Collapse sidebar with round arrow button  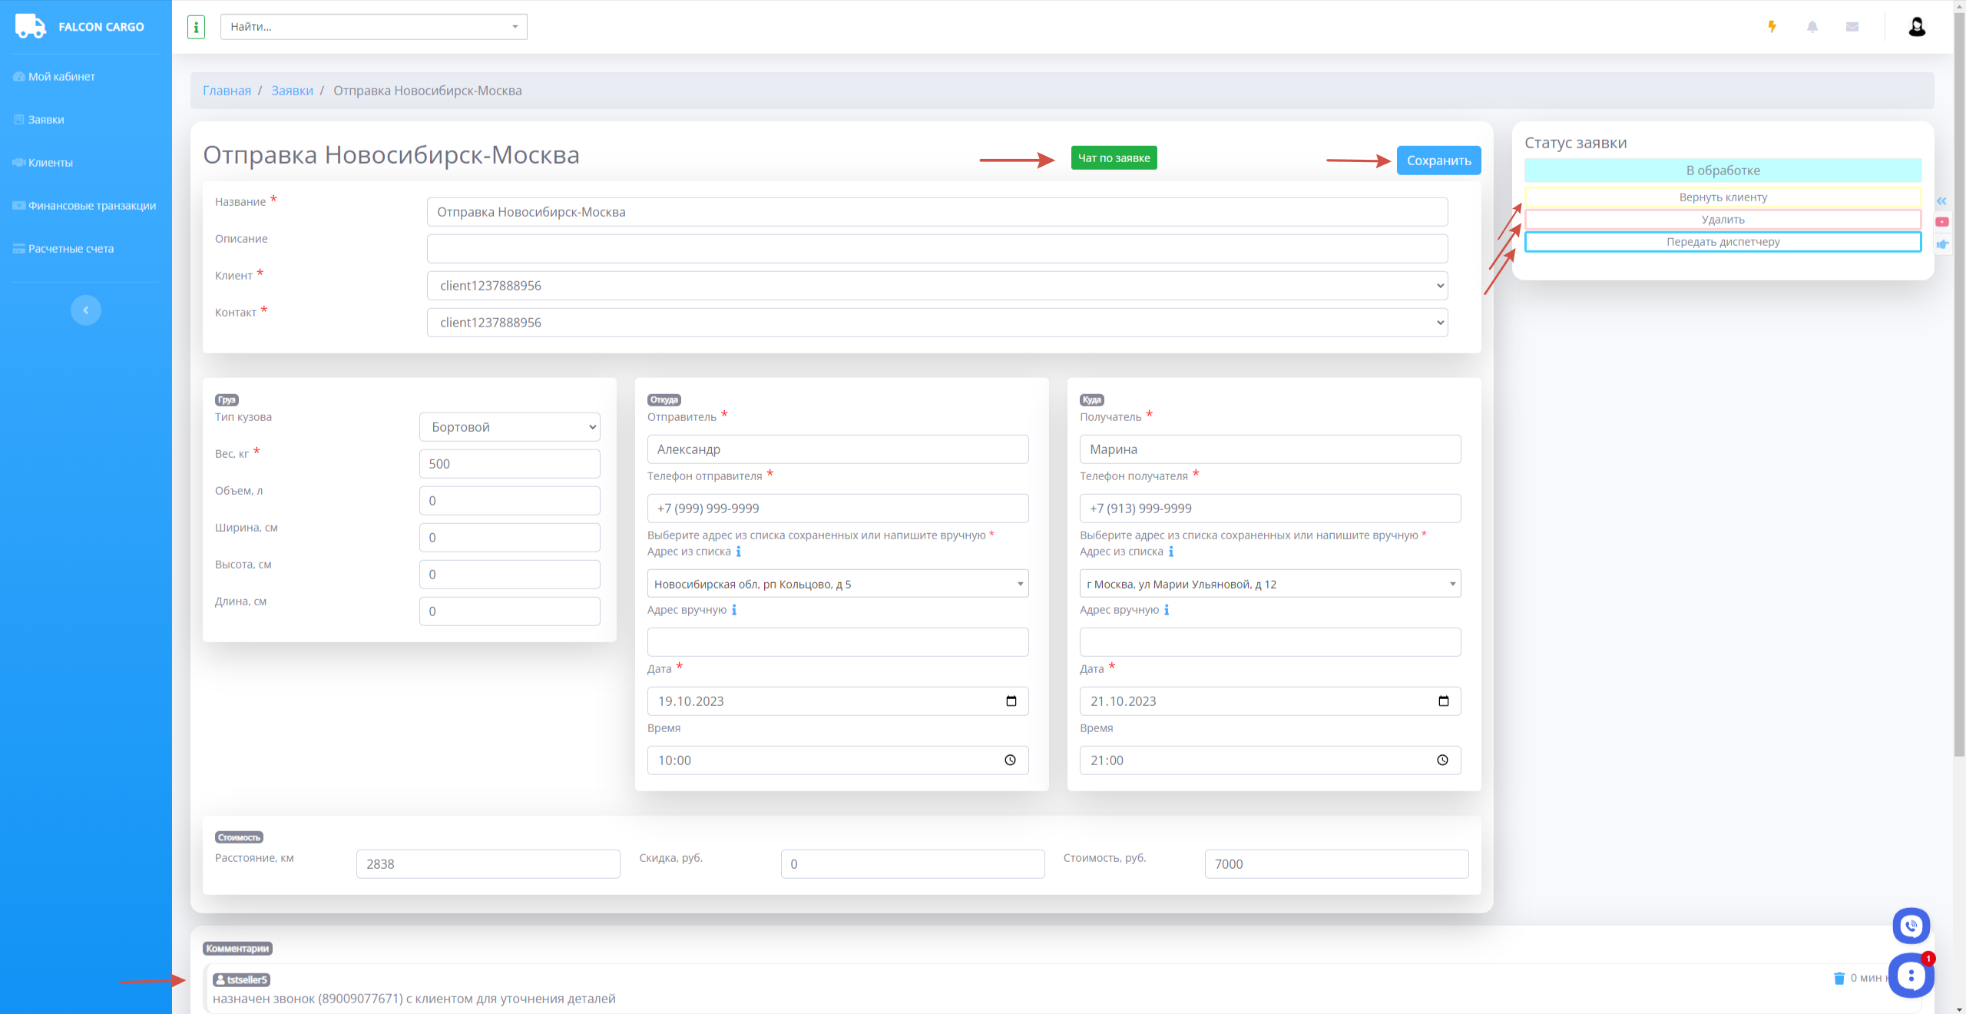point(86,310)
